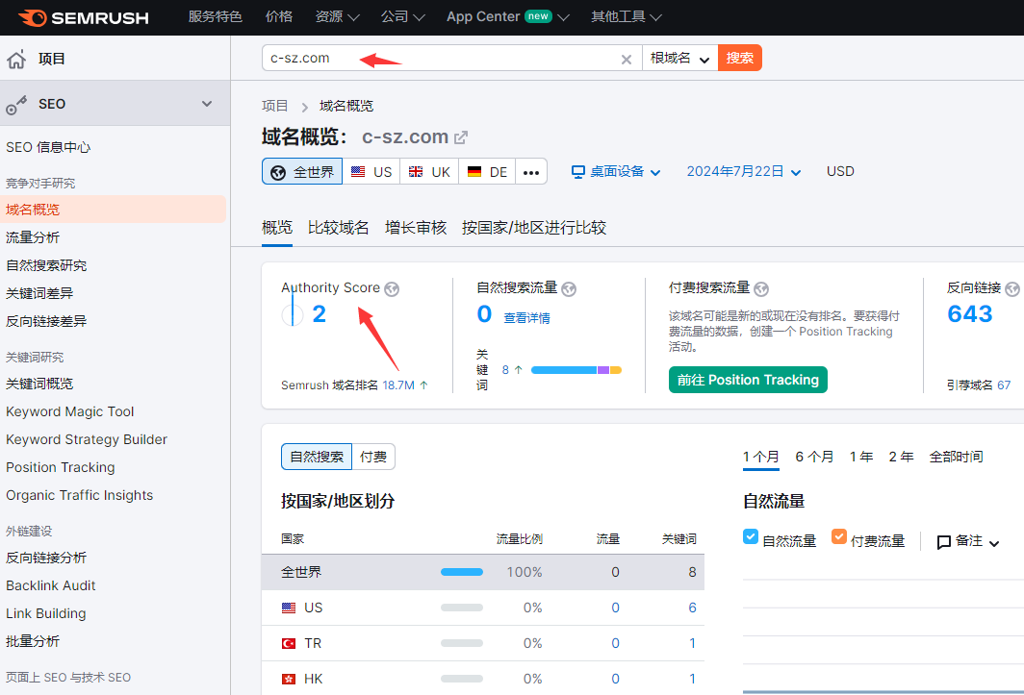Click the info icon next to Authority Score
Viewport: 1024px width, 695px height.
pyautogui.click(x=392, y=288)
